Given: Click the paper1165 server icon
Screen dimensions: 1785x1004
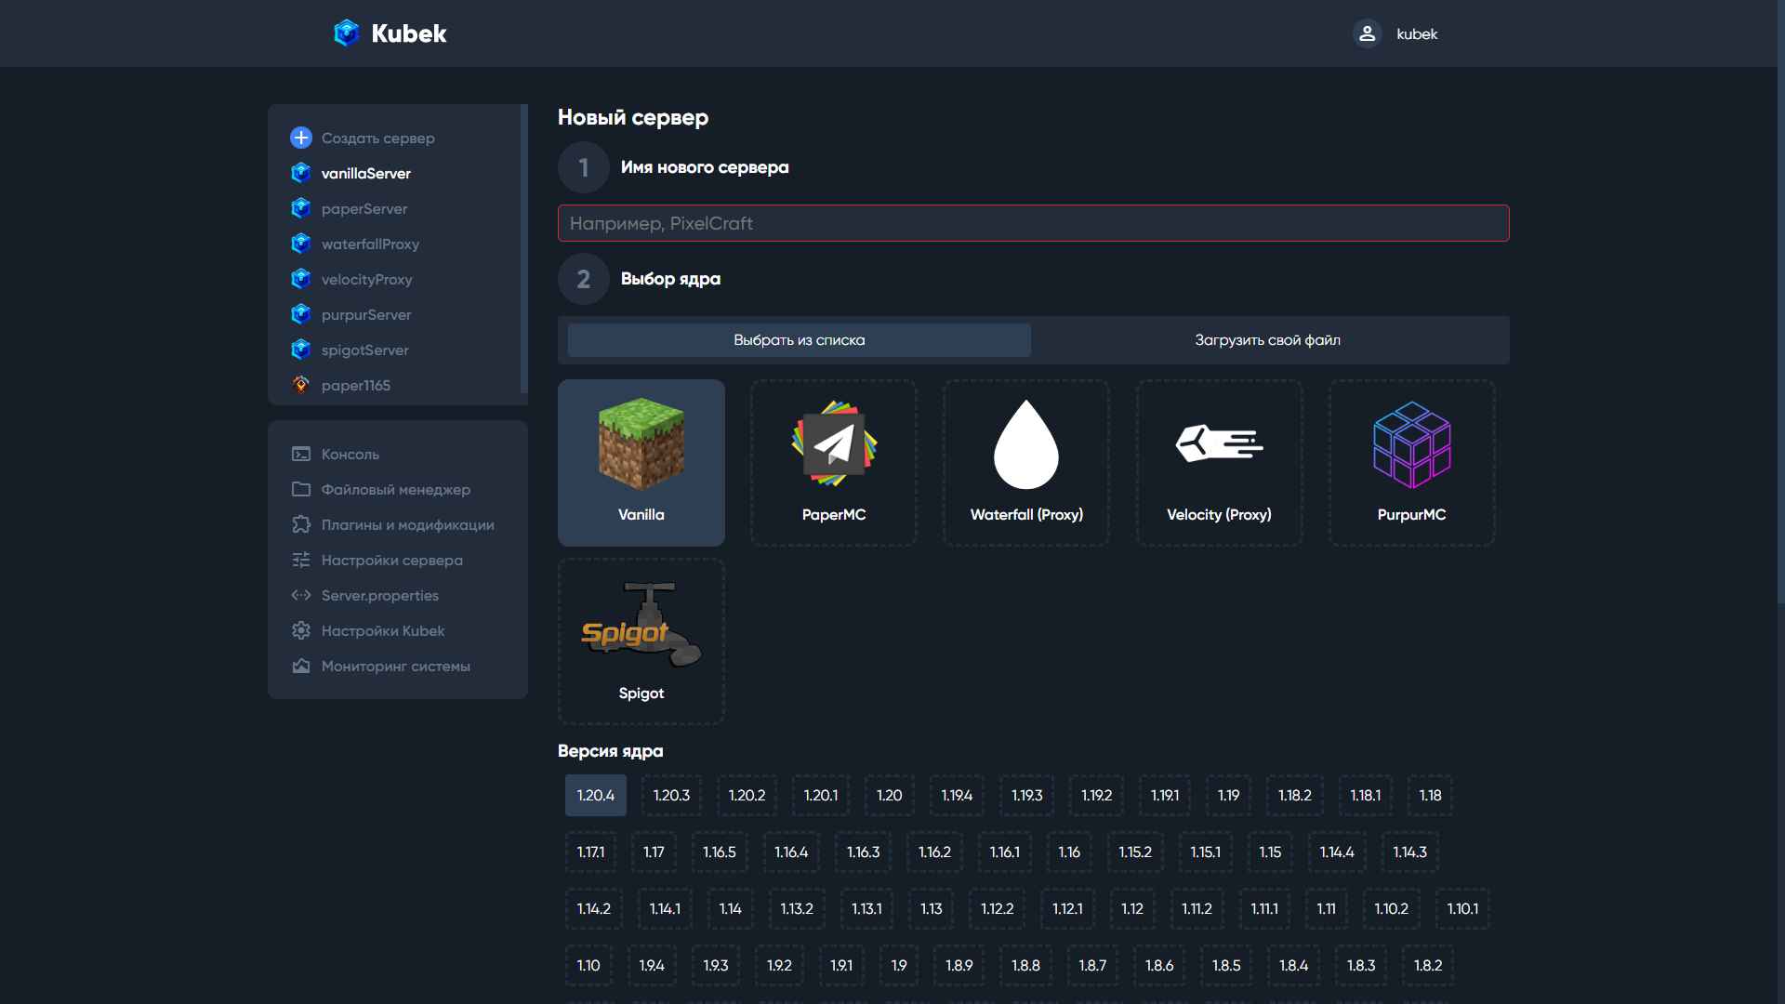Looking at the screenshot, I should click(x=301, y=385).
